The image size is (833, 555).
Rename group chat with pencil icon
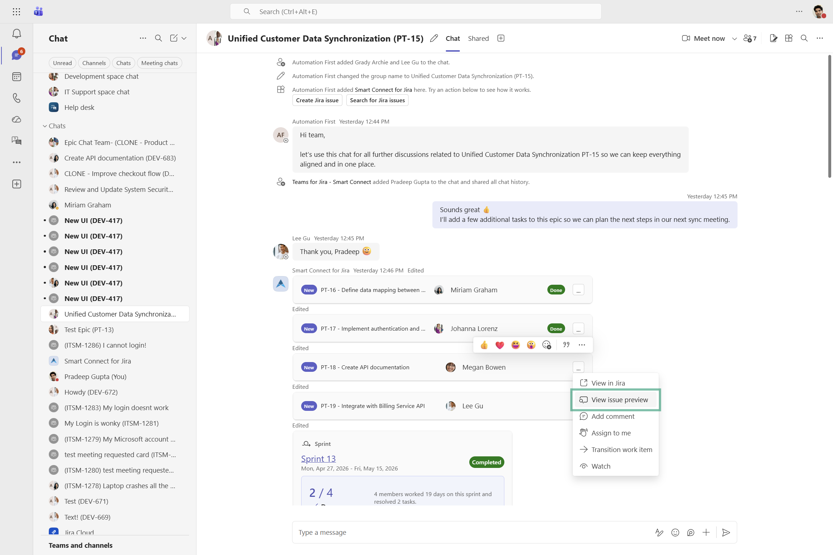tap(434, 38)
